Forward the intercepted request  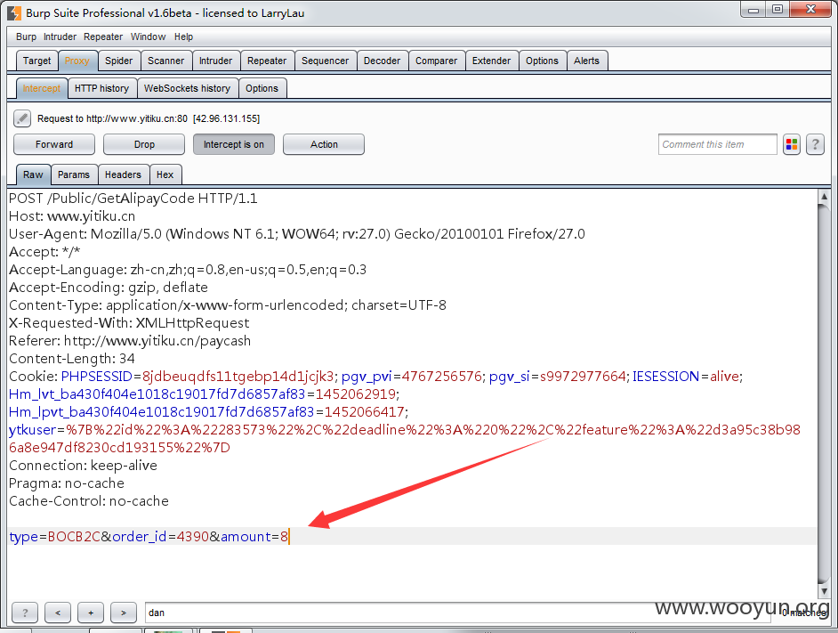tap(54, 144)
